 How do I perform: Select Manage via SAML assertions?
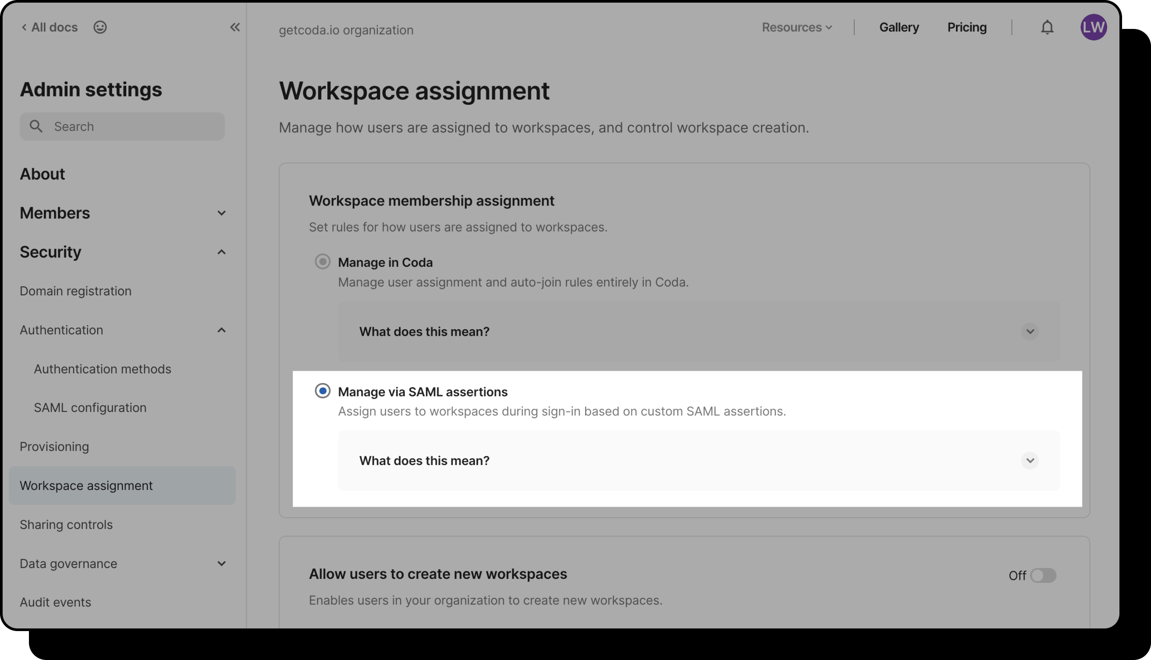click(x=322, y=391)
